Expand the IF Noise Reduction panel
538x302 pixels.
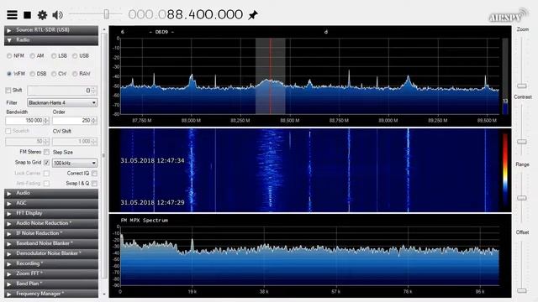click(51, 233)
